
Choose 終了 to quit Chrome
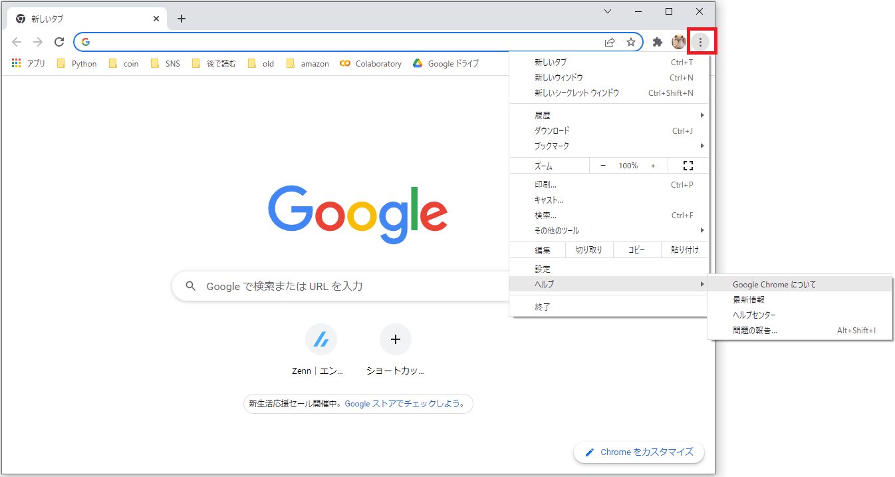[609, 307]
